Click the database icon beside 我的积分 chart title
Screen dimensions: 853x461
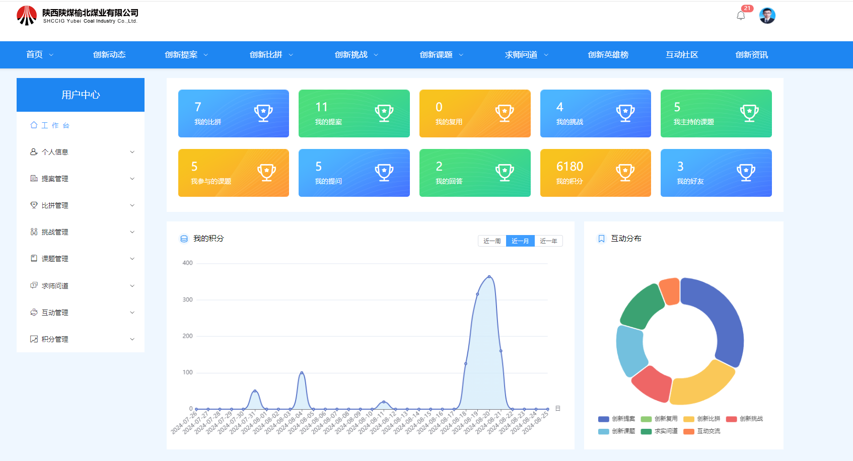click(184, 239)
